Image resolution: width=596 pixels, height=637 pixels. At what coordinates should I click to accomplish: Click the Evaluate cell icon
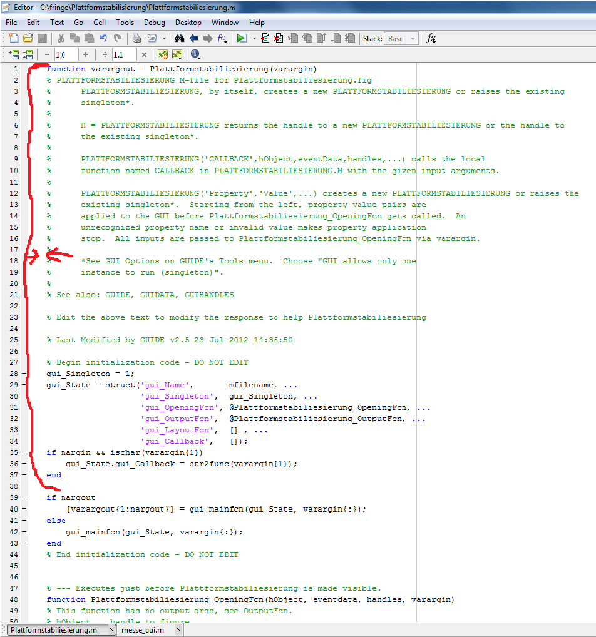pyautogui.click(x=13, y=55)
